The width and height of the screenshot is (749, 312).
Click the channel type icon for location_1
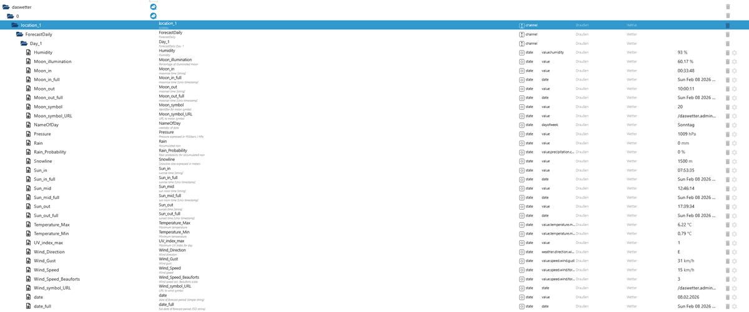(x=522, y=25)
